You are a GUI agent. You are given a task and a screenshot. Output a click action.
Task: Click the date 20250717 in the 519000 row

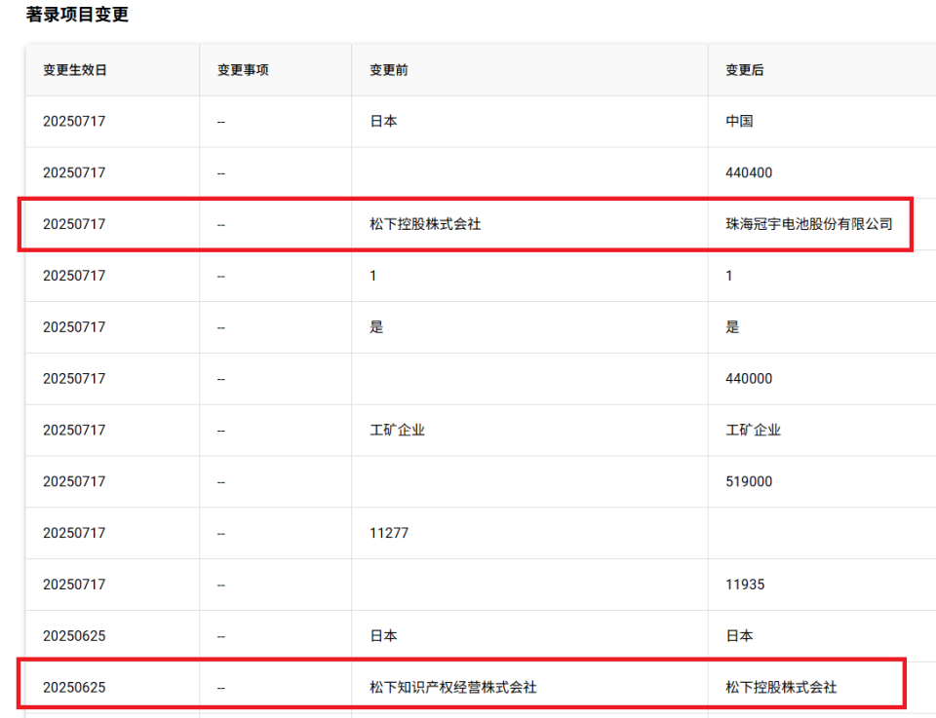click(74, 482)
